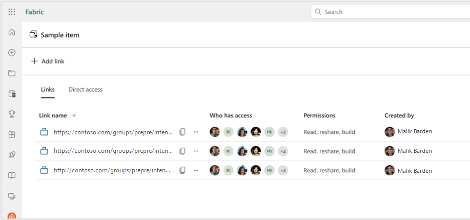470x220 pixels.
Task: Open Workloads icon in sidebar
Action: tap(12, 134)
